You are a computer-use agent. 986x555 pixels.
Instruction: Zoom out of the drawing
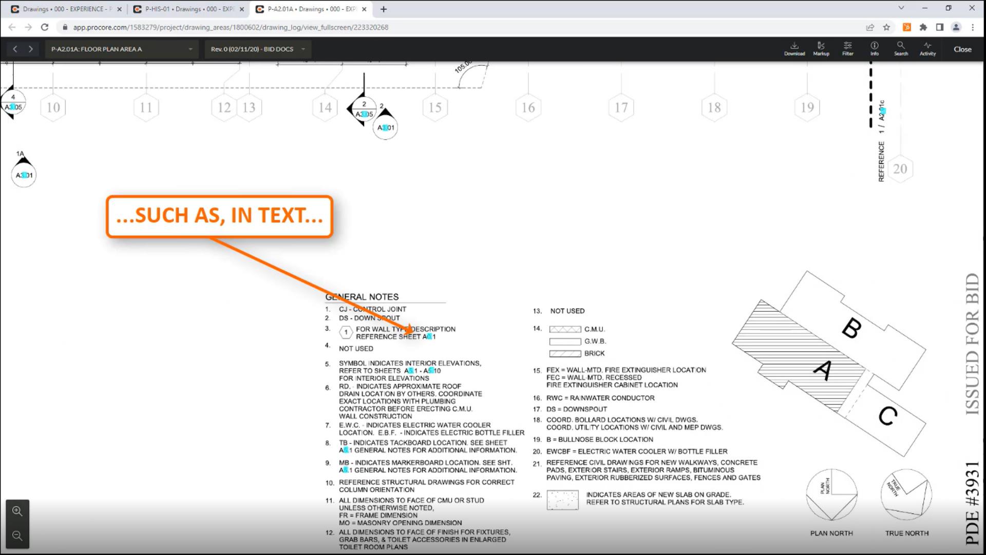[x=17, y=536]
